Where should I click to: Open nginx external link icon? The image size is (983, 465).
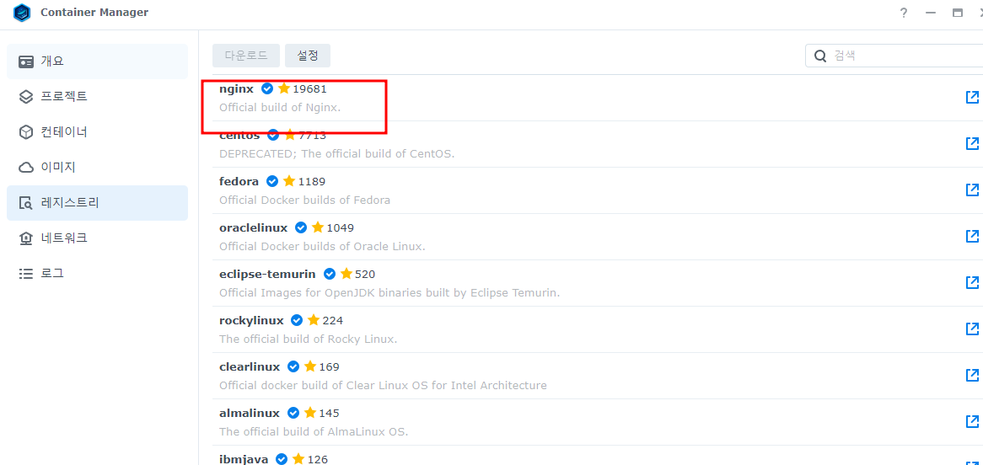(x=972, y=97)
